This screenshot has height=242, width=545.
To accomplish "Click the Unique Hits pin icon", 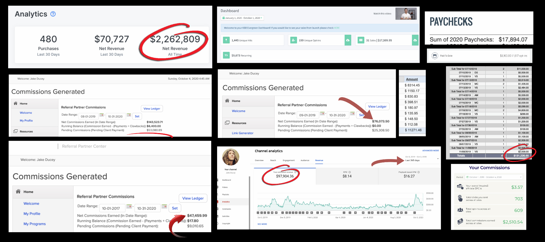I will pyautogui.click(x=226, y=40).
